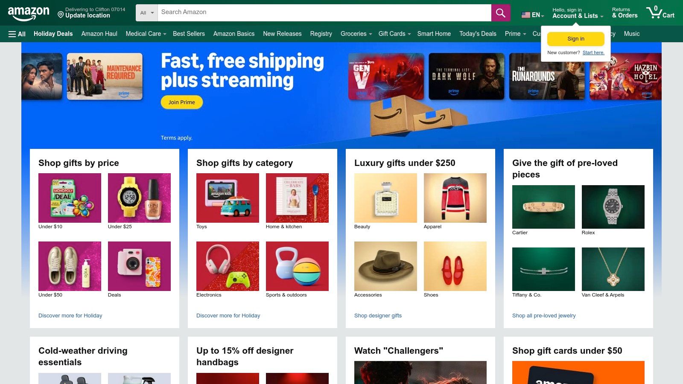This screenshot has height=384, width=683.
Task: Open the Beauty luxury gift image
Action: click(385, 198)
